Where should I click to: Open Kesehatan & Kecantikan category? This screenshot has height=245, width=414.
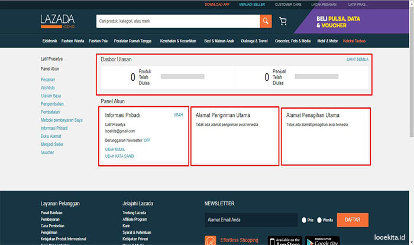[x=178, y=41]
